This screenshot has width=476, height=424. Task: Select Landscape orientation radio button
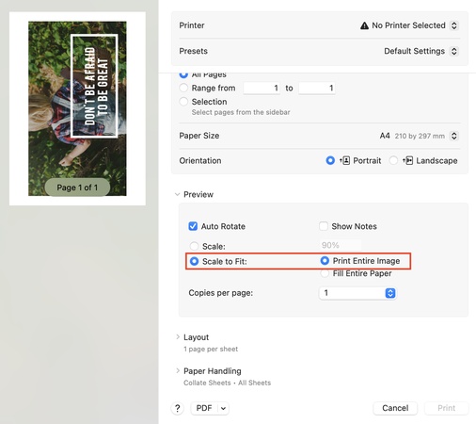pyautogui.click(x=393, y=160)
